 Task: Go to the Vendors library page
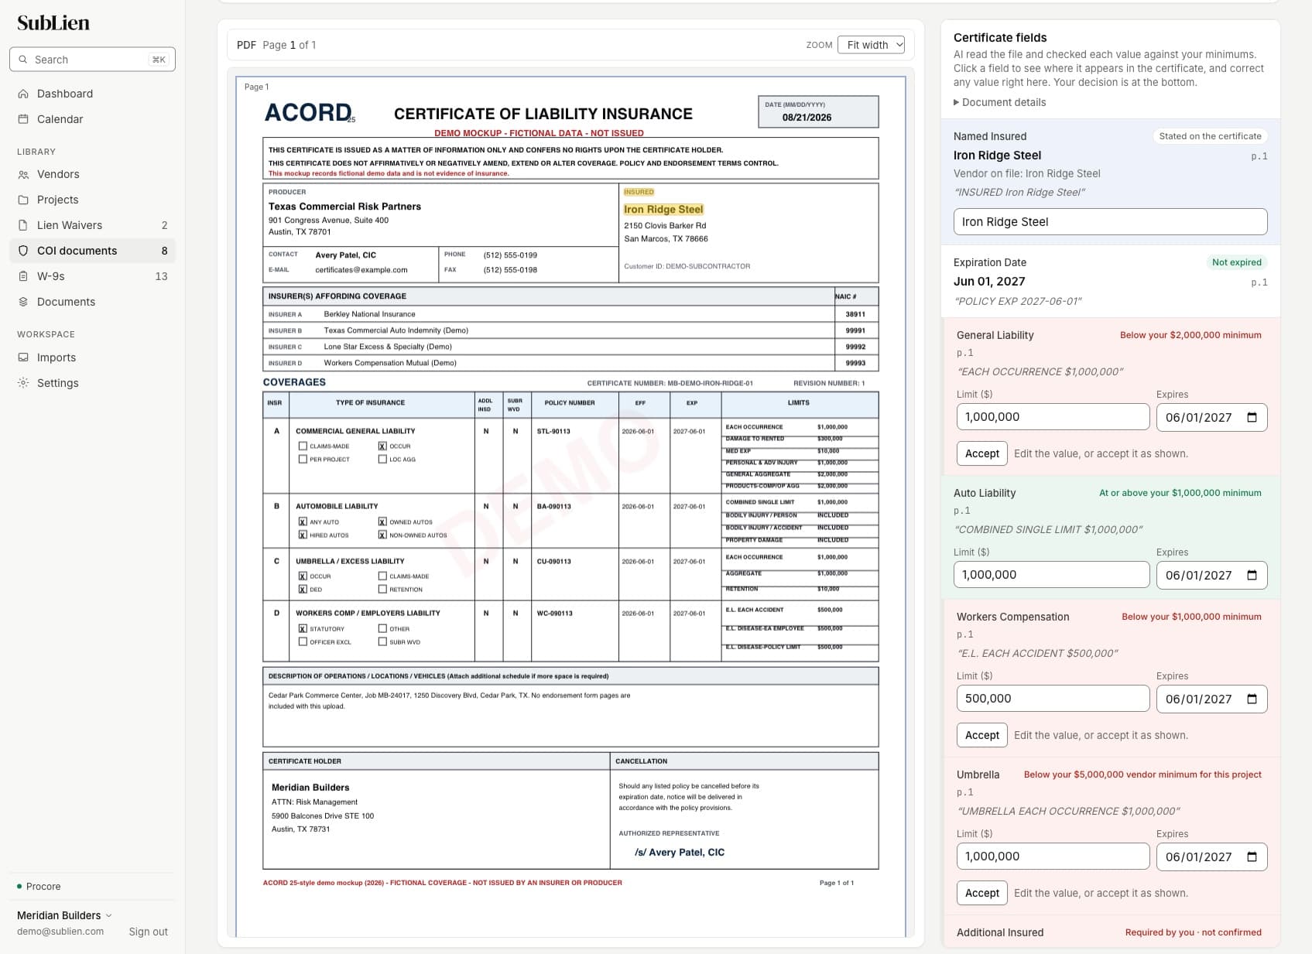pyautogui.click(x=92, y=174)
